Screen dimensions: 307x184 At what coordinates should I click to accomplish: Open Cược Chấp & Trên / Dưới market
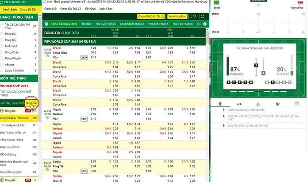(x=19, y=118)
